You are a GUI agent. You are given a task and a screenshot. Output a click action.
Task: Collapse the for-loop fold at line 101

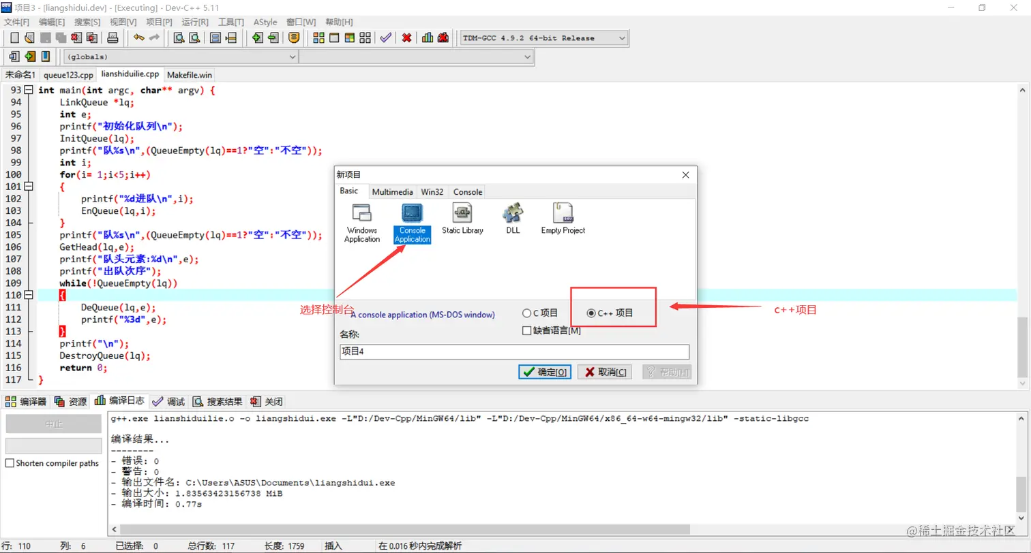point(29,187)
